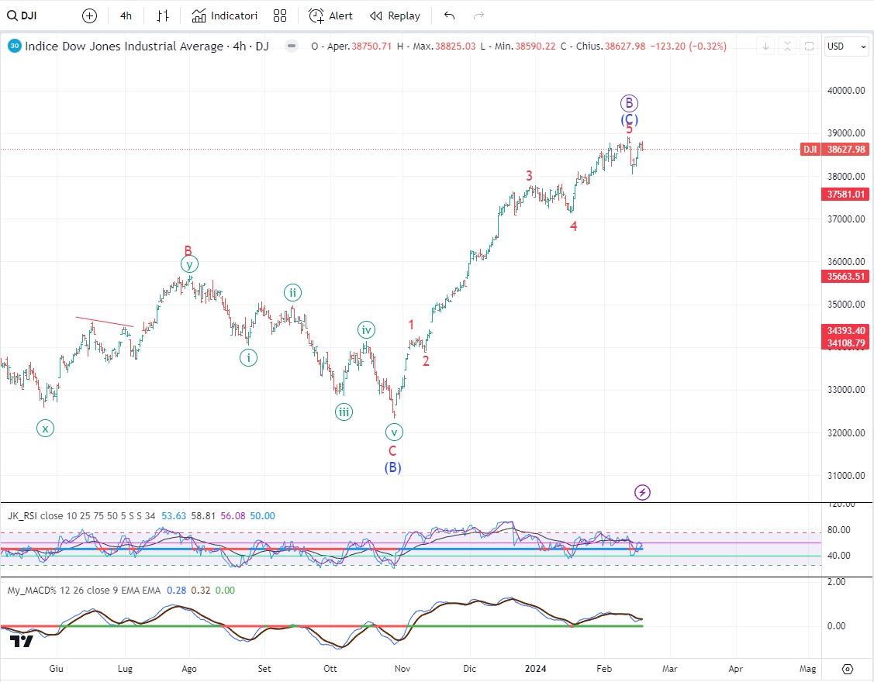Redo the last undone action
This screenshot has width=874, height=682.
click(478, 15)
